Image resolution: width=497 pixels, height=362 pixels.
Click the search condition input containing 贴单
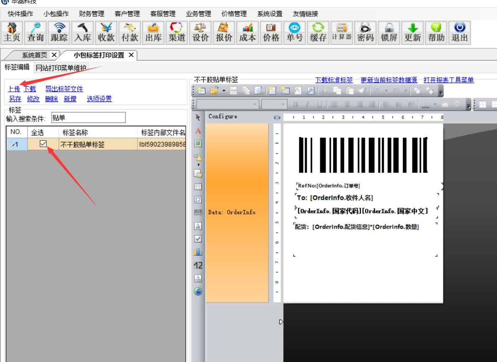tap(88, 118)
